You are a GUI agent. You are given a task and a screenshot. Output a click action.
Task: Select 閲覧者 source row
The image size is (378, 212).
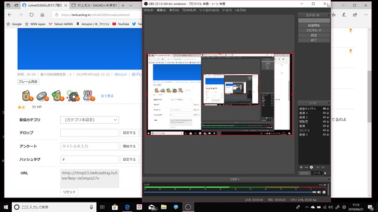314,122
